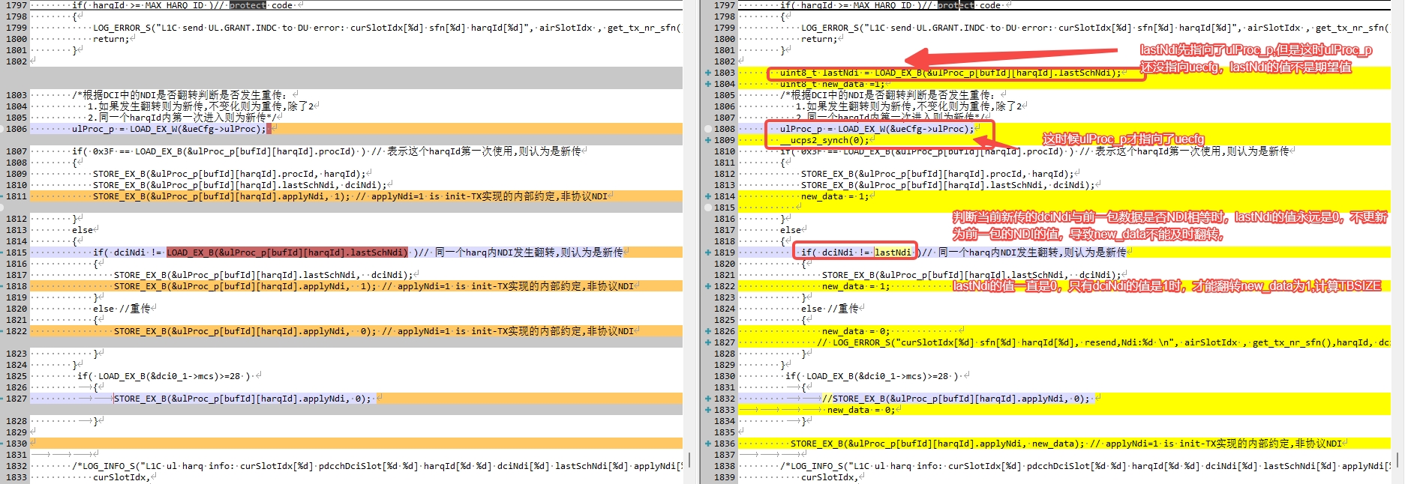
Task: Click the plus icon beside line 1833
Action: coord(708,410)
